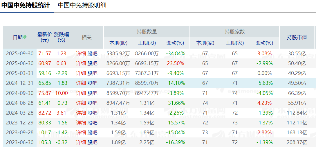Open 股吧 link for 2024-03-28
The image size is (316, 147).
pyautogui.click(x=92, y=113)
